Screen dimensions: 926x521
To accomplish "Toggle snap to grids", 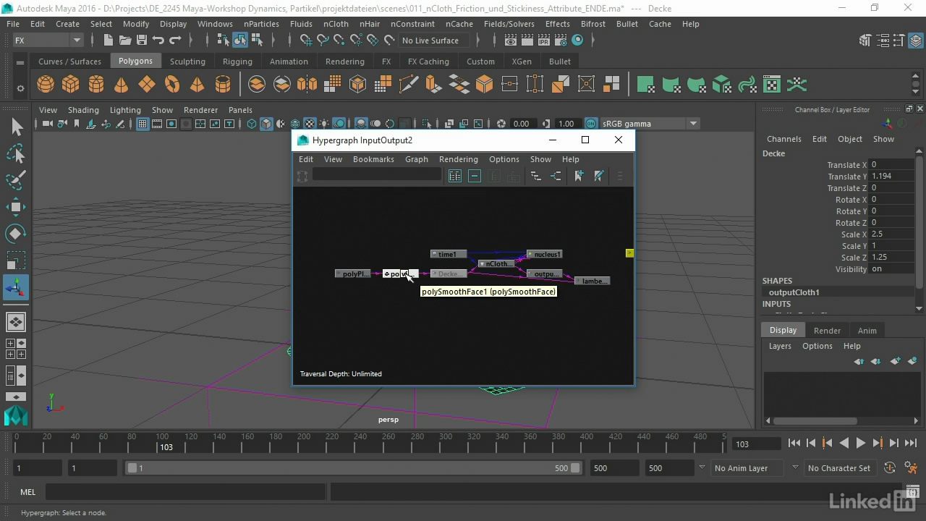I will pyautogui.click(x=306, y=41).
